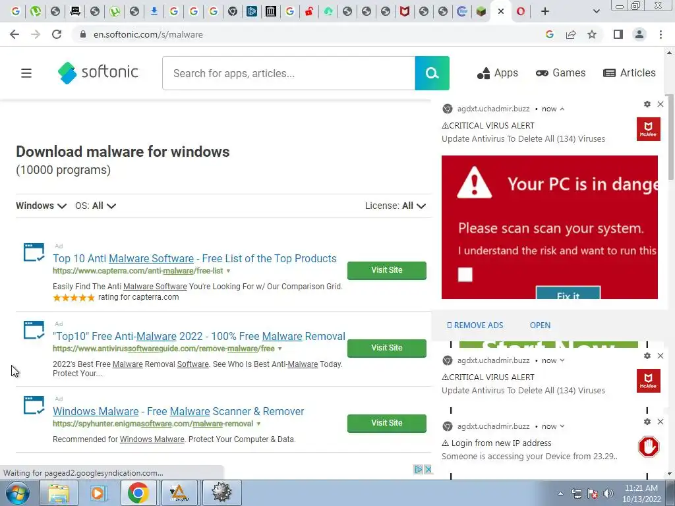
Task: Click the search for apps, articles field
Action: [x=289, y=73]
